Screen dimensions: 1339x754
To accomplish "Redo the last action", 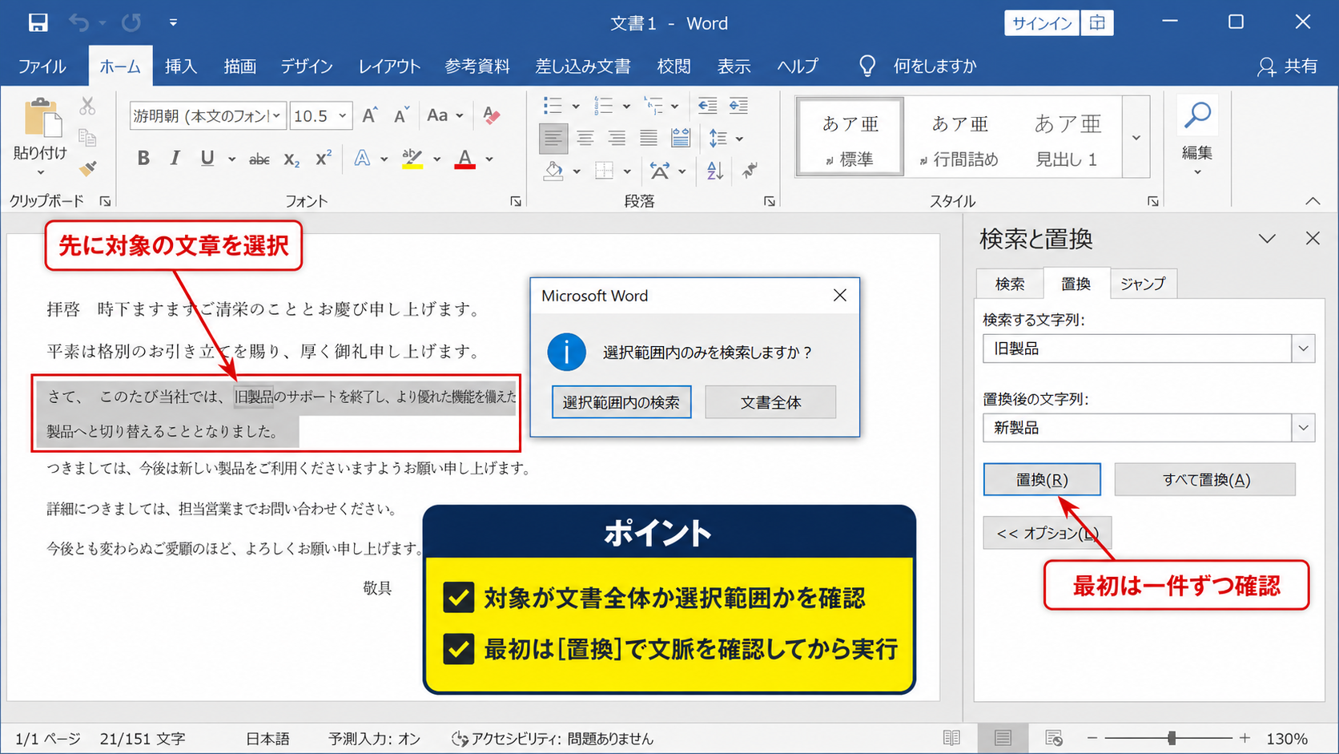I will tap(131, 22).
